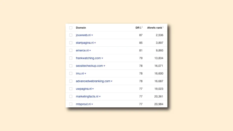Viewport: 233px width, 131px height.
Task: Sort table by DR column header
Action: click(138, 28)
